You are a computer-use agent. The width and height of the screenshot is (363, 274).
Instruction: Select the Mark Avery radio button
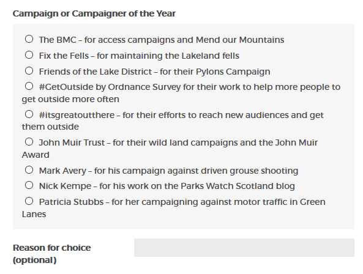click(x=29, y=170)
